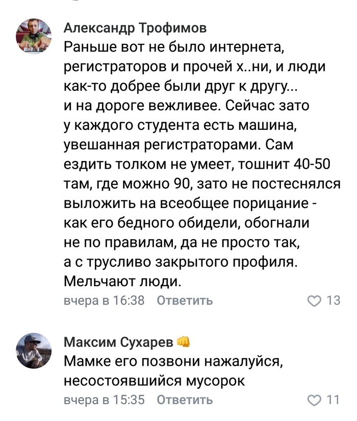Click the line 'Мамке его позвони нажалуйся'
This screenshot has width=357, height=421.
coord(173,362)
